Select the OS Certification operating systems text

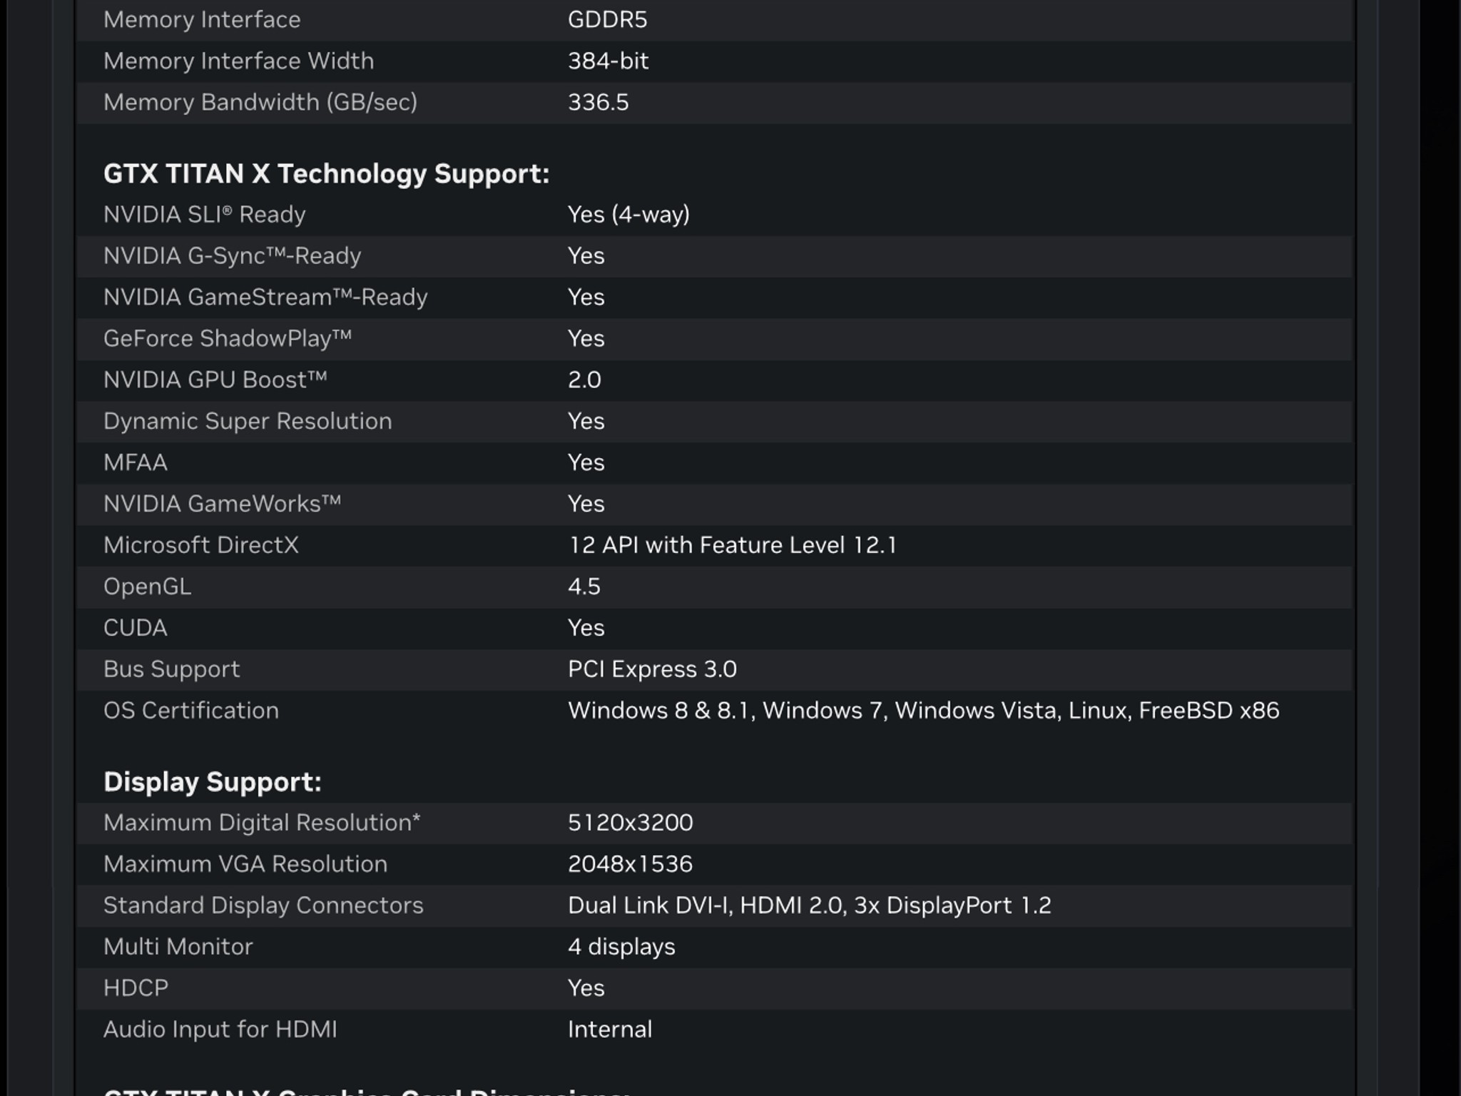923,711
